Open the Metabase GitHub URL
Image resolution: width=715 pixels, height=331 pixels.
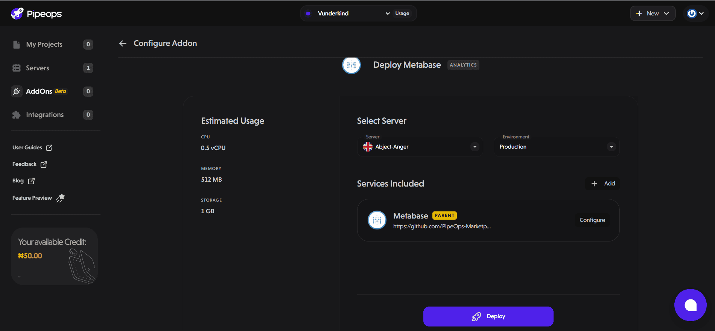point(442,226)
